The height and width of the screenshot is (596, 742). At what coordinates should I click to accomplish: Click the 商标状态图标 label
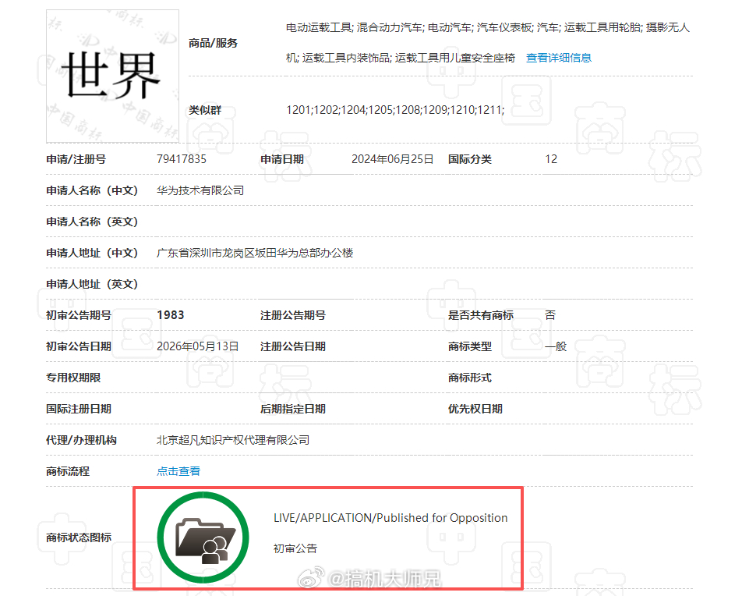click(x=79, y=537)
